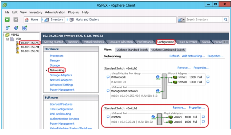
Task: Click the vmnic0 adapter card icon
Action: (x=175, y=82)
